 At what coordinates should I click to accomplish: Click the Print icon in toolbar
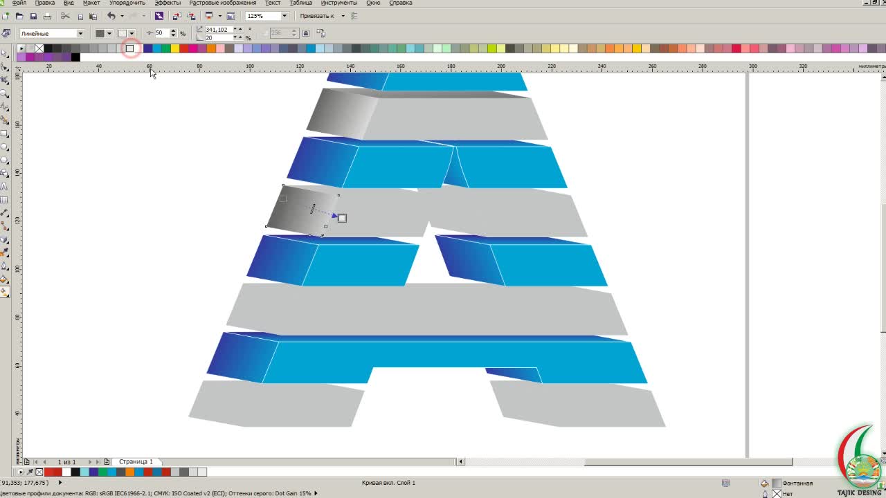[47, 16]
